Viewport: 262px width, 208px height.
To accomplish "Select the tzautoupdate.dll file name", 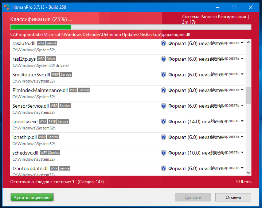I will click(x=30, y=168).
